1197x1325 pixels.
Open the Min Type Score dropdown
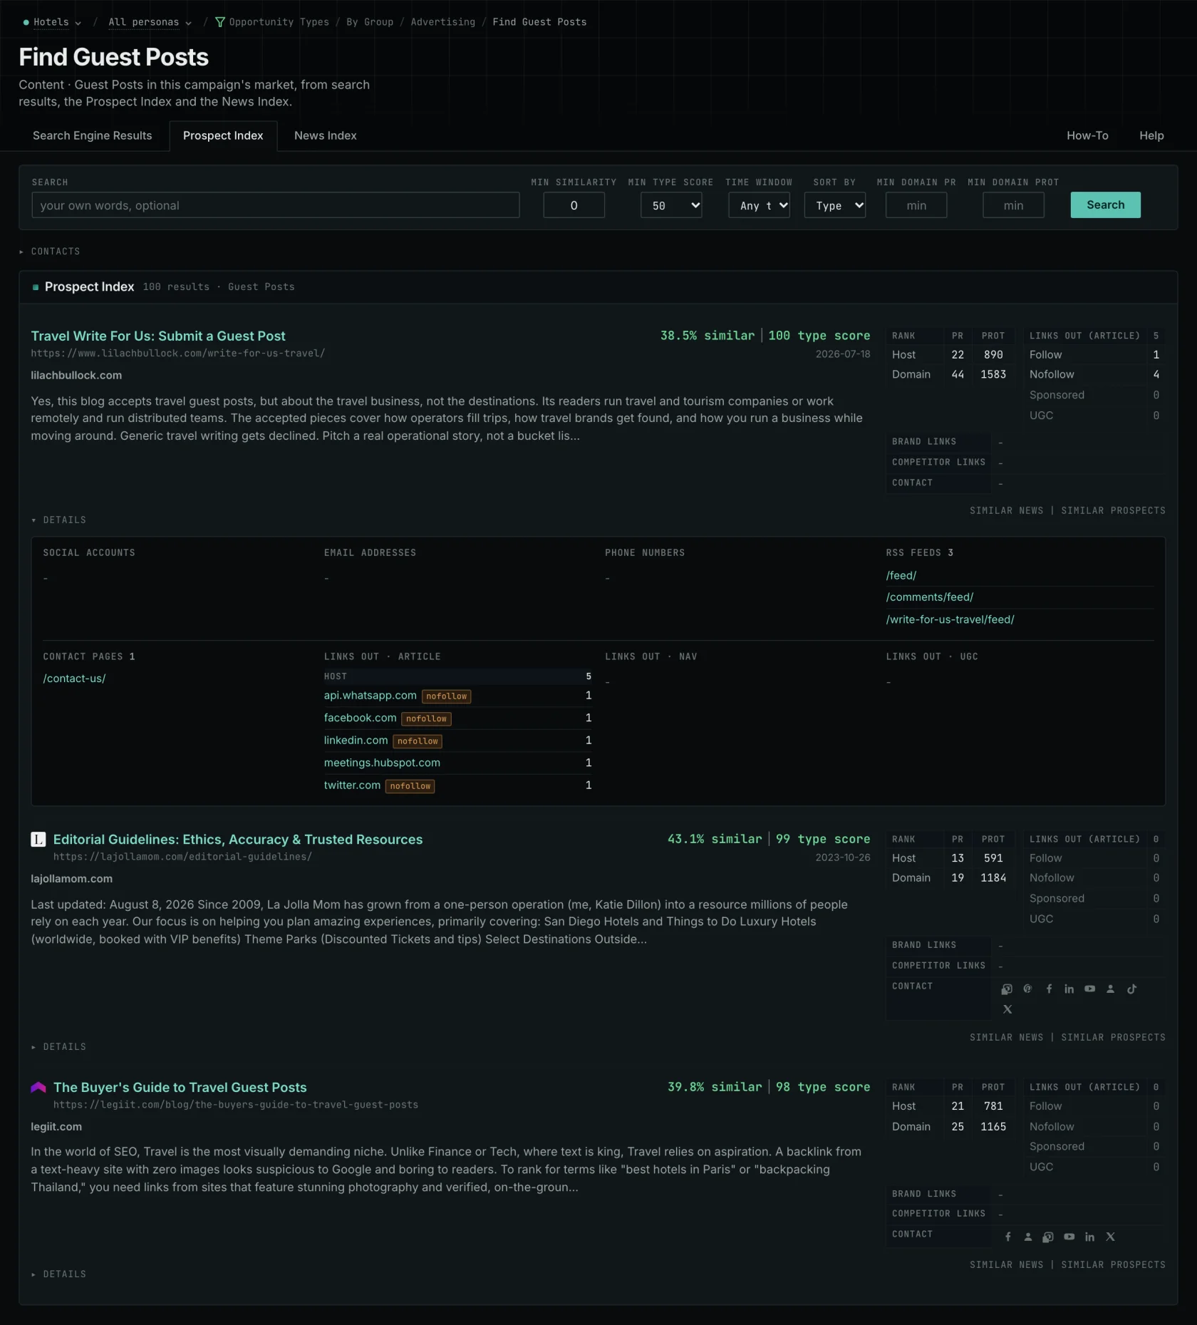click(x=671, y=205)
